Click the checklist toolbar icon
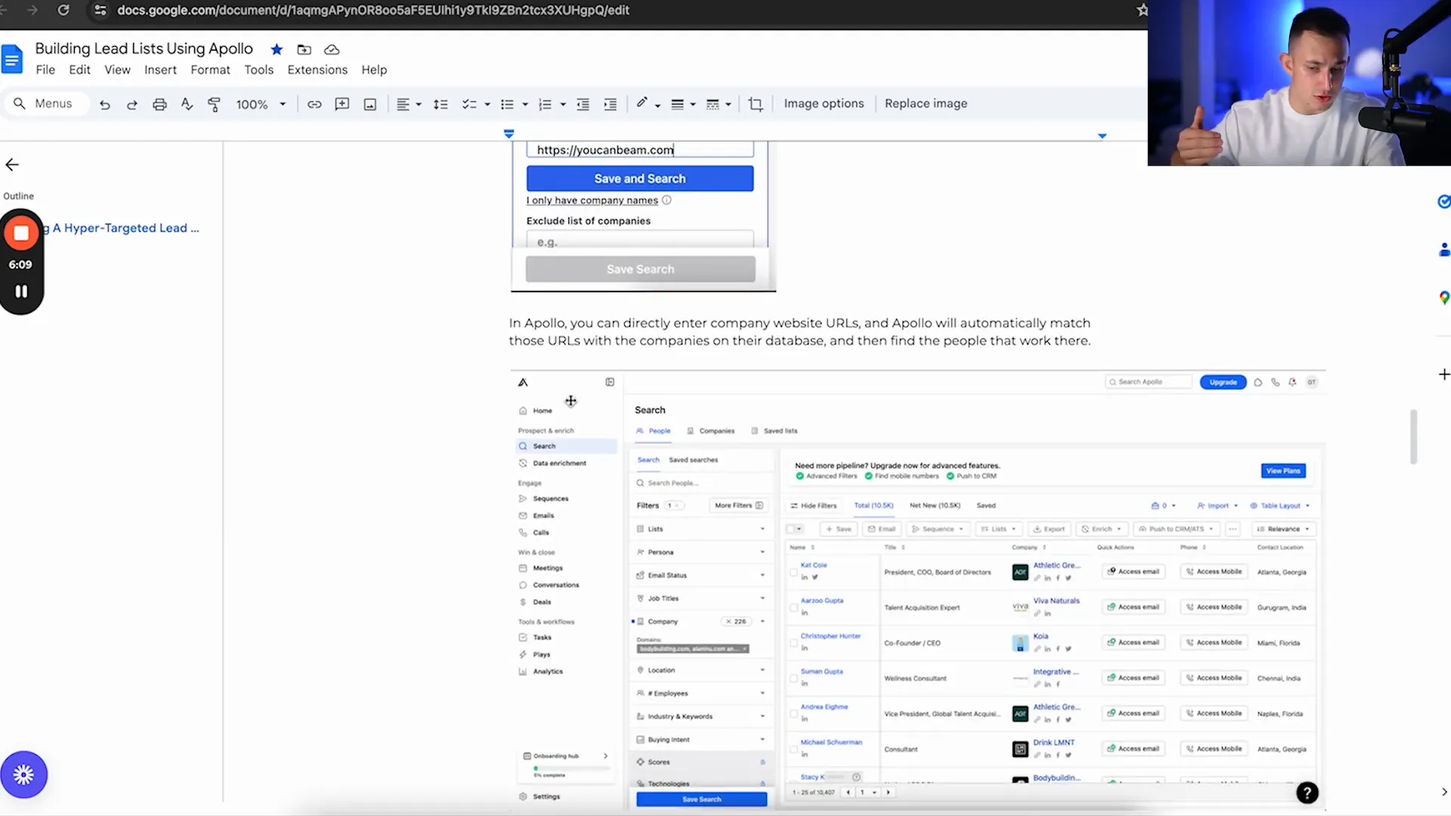The height and width of the screenshot is (816, 1451). click(469, 104)
